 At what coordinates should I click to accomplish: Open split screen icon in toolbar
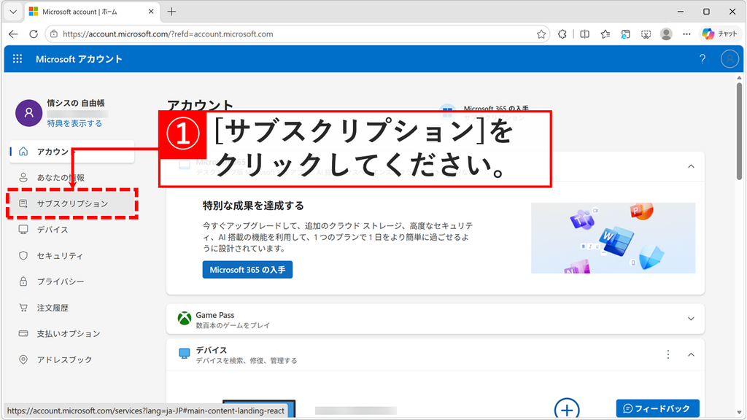[584, 34]
